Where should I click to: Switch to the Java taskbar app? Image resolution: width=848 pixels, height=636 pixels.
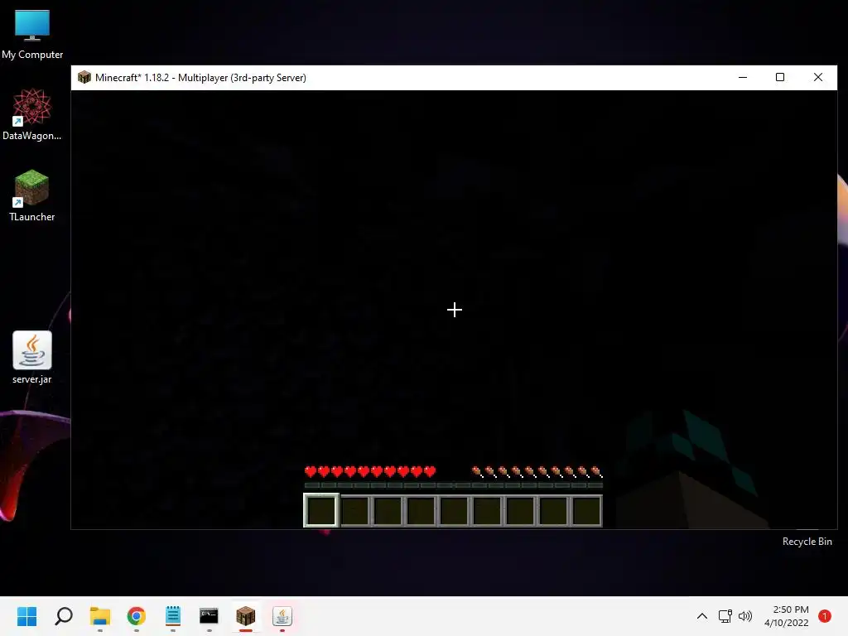[x=282, y=616]
